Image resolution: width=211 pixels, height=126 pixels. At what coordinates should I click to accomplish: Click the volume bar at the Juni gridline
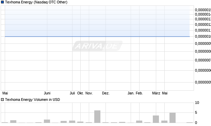[47, 121]
